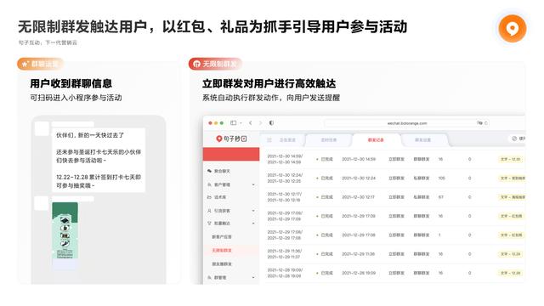Screen dimensions: 544x306
Task: Click the 文字 - 12.30 tag in first row
Action: tap(511, 159)
